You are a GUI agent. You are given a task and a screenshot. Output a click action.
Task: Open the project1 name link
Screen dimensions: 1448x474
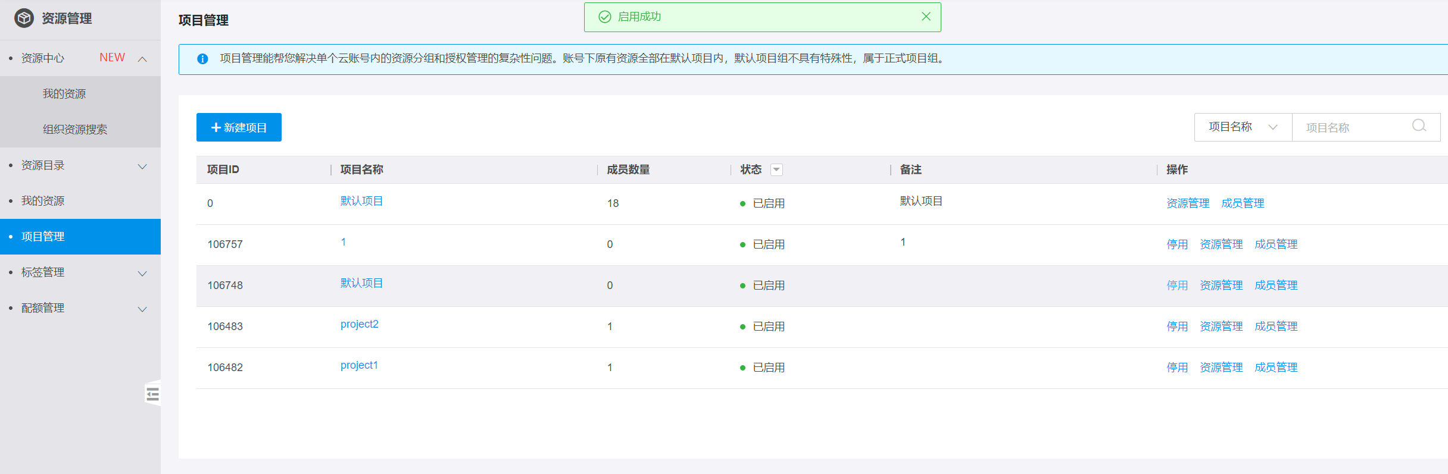[x=359, y=365]
